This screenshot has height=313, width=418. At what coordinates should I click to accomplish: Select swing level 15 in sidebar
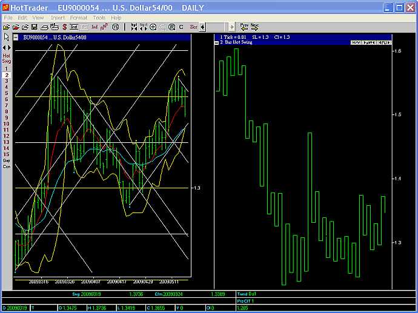click(7, 154)
